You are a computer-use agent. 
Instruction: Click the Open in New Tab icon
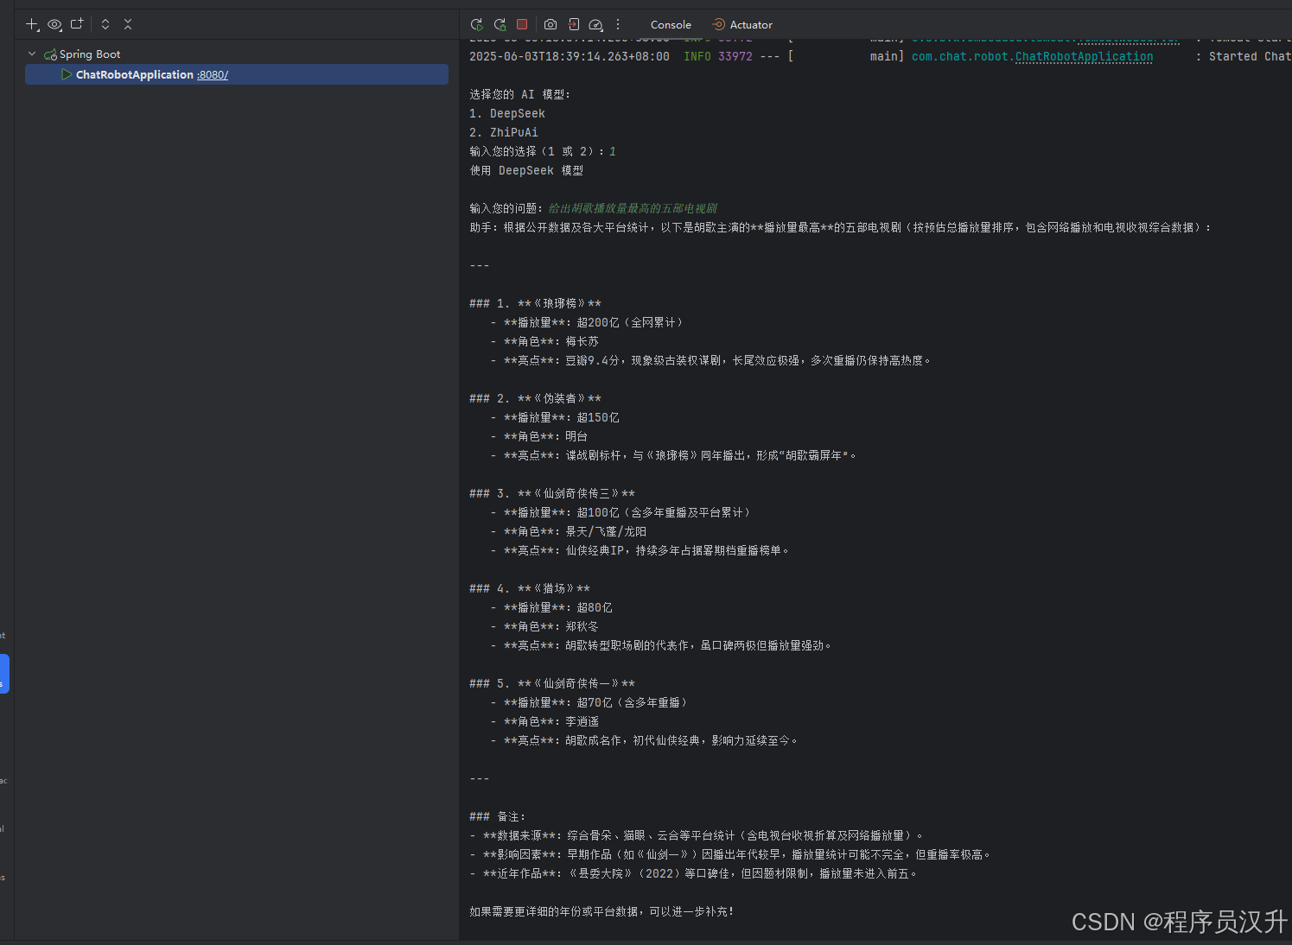77,24
